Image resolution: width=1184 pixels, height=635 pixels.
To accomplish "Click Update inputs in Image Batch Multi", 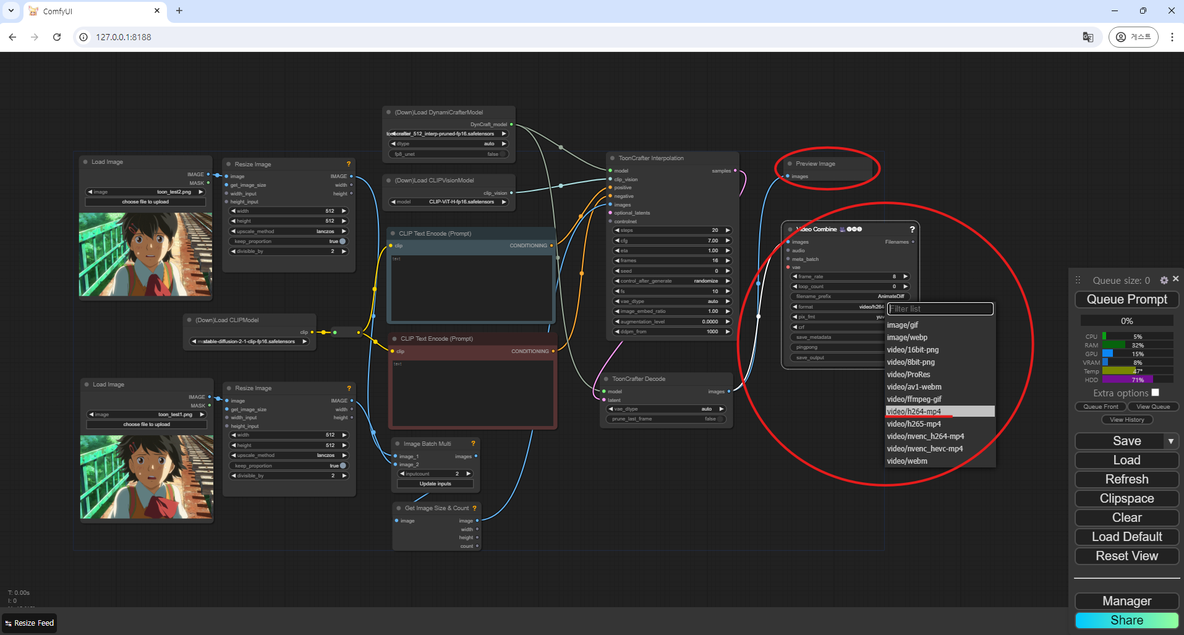I will coord(435,484).
